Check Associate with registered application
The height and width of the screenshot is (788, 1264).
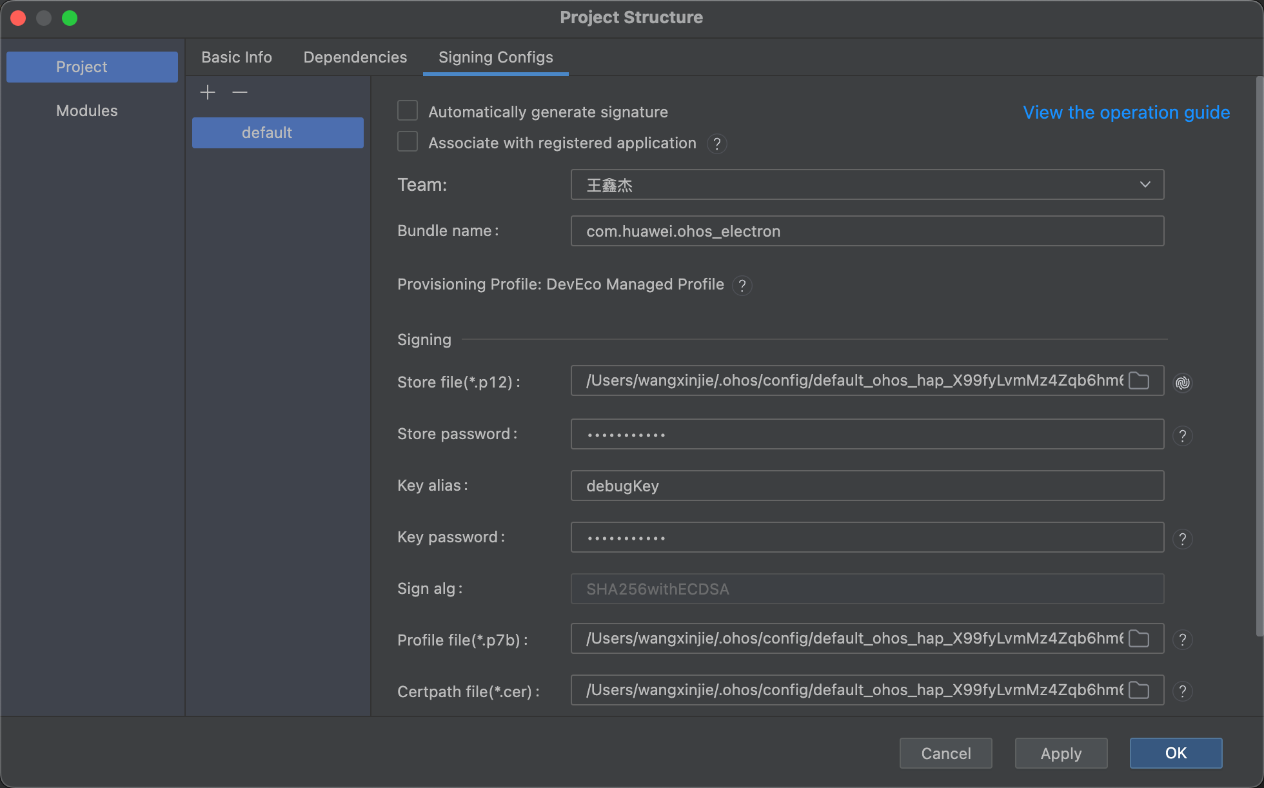click(x=408, y=142)
